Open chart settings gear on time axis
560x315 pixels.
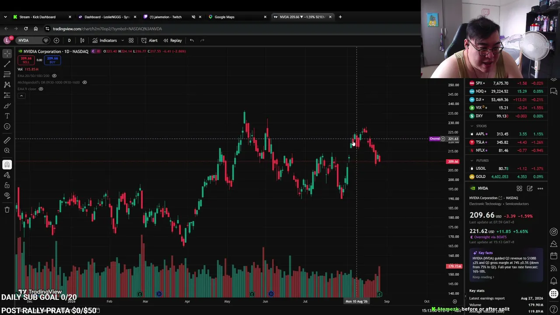coord(455,301)
